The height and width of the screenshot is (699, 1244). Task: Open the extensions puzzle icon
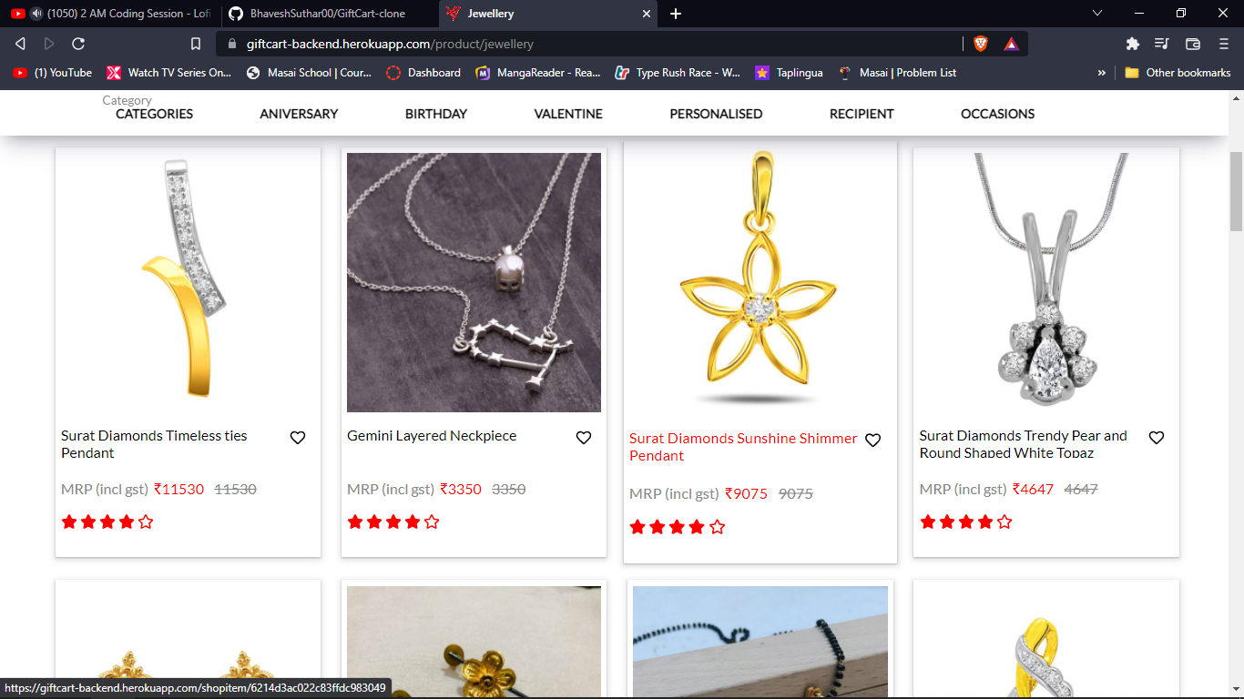[1133, 44]
